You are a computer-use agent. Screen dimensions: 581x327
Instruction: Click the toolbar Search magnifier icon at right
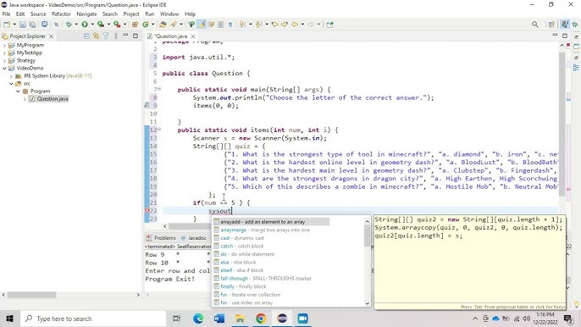pos(534,25)
